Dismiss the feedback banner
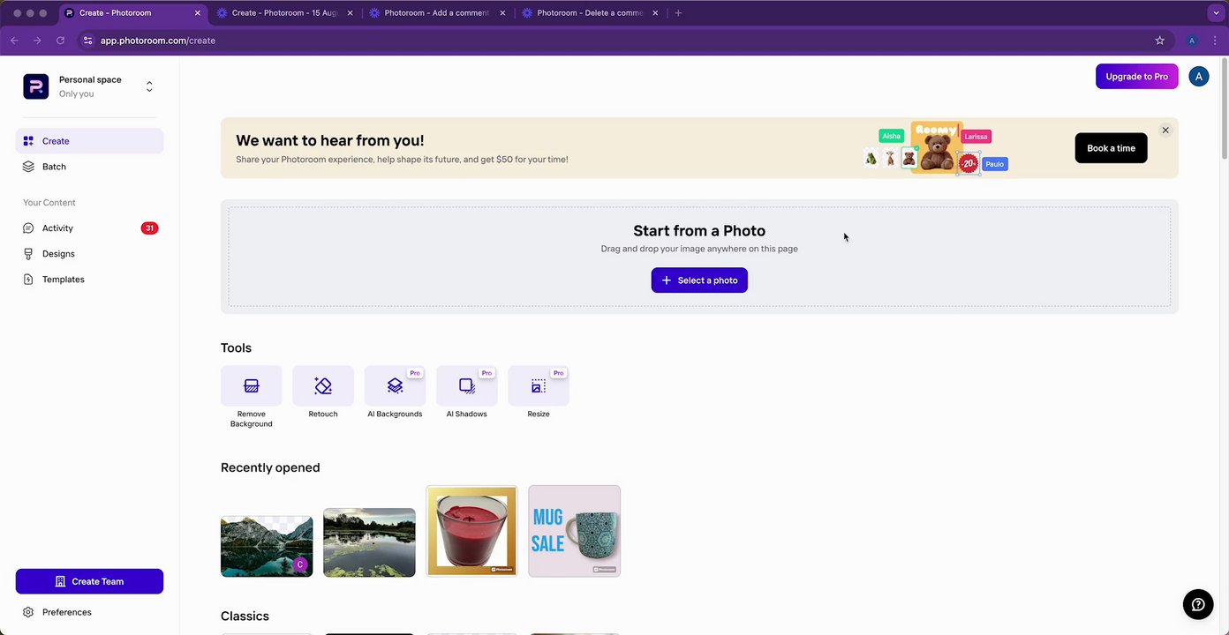Screen dimensions: 1229x635 tap(1165, 131)
